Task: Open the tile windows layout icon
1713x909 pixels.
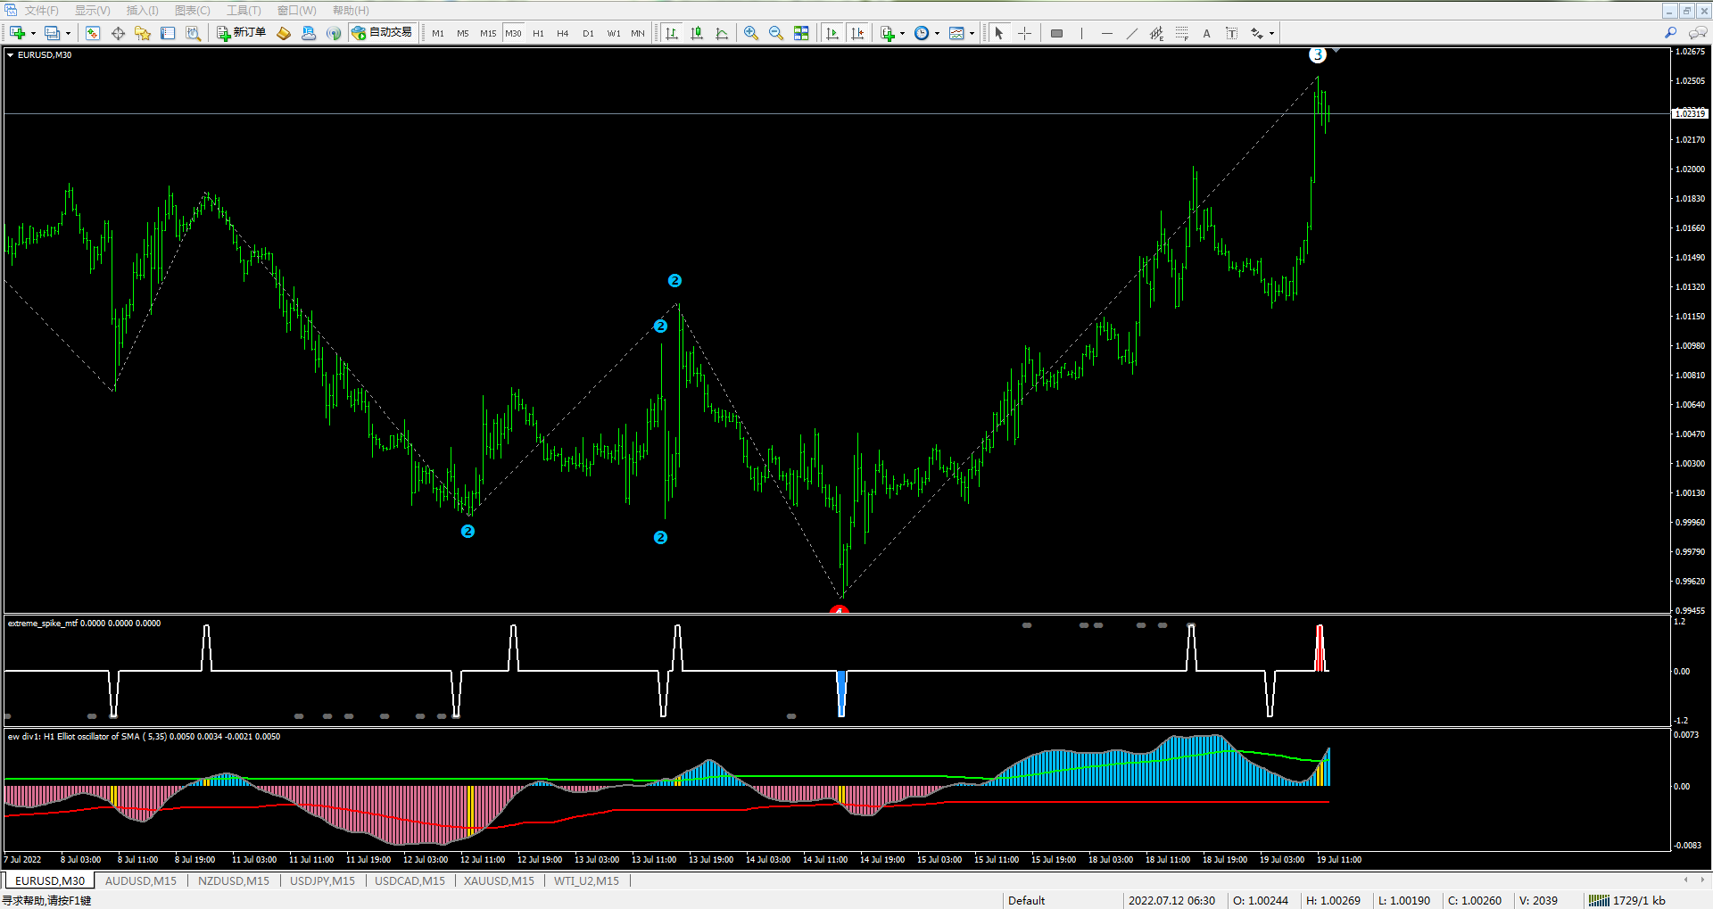Action: point(801,33)
